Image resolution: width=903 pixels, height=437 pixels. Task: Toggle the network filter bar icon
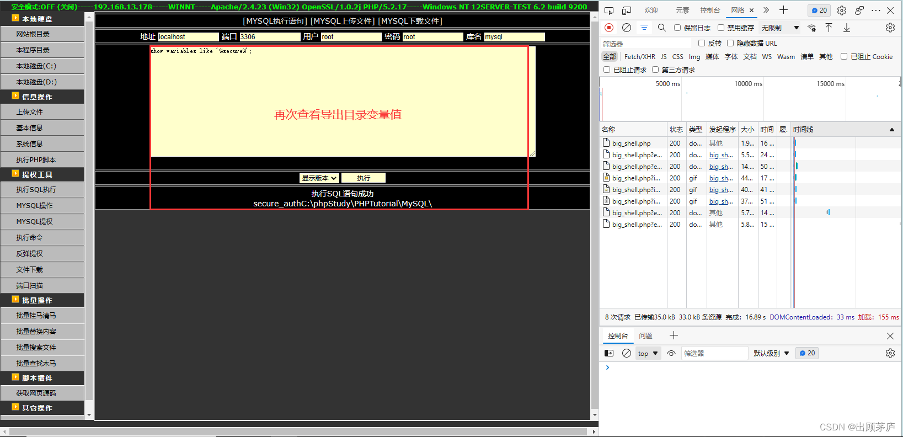(x=644, y=28)
